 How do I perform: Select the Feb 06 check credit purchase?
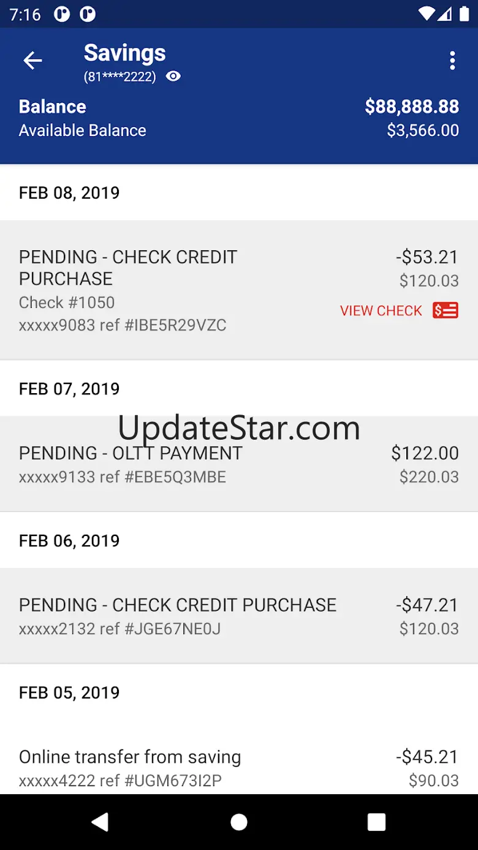tap(184, 615)
